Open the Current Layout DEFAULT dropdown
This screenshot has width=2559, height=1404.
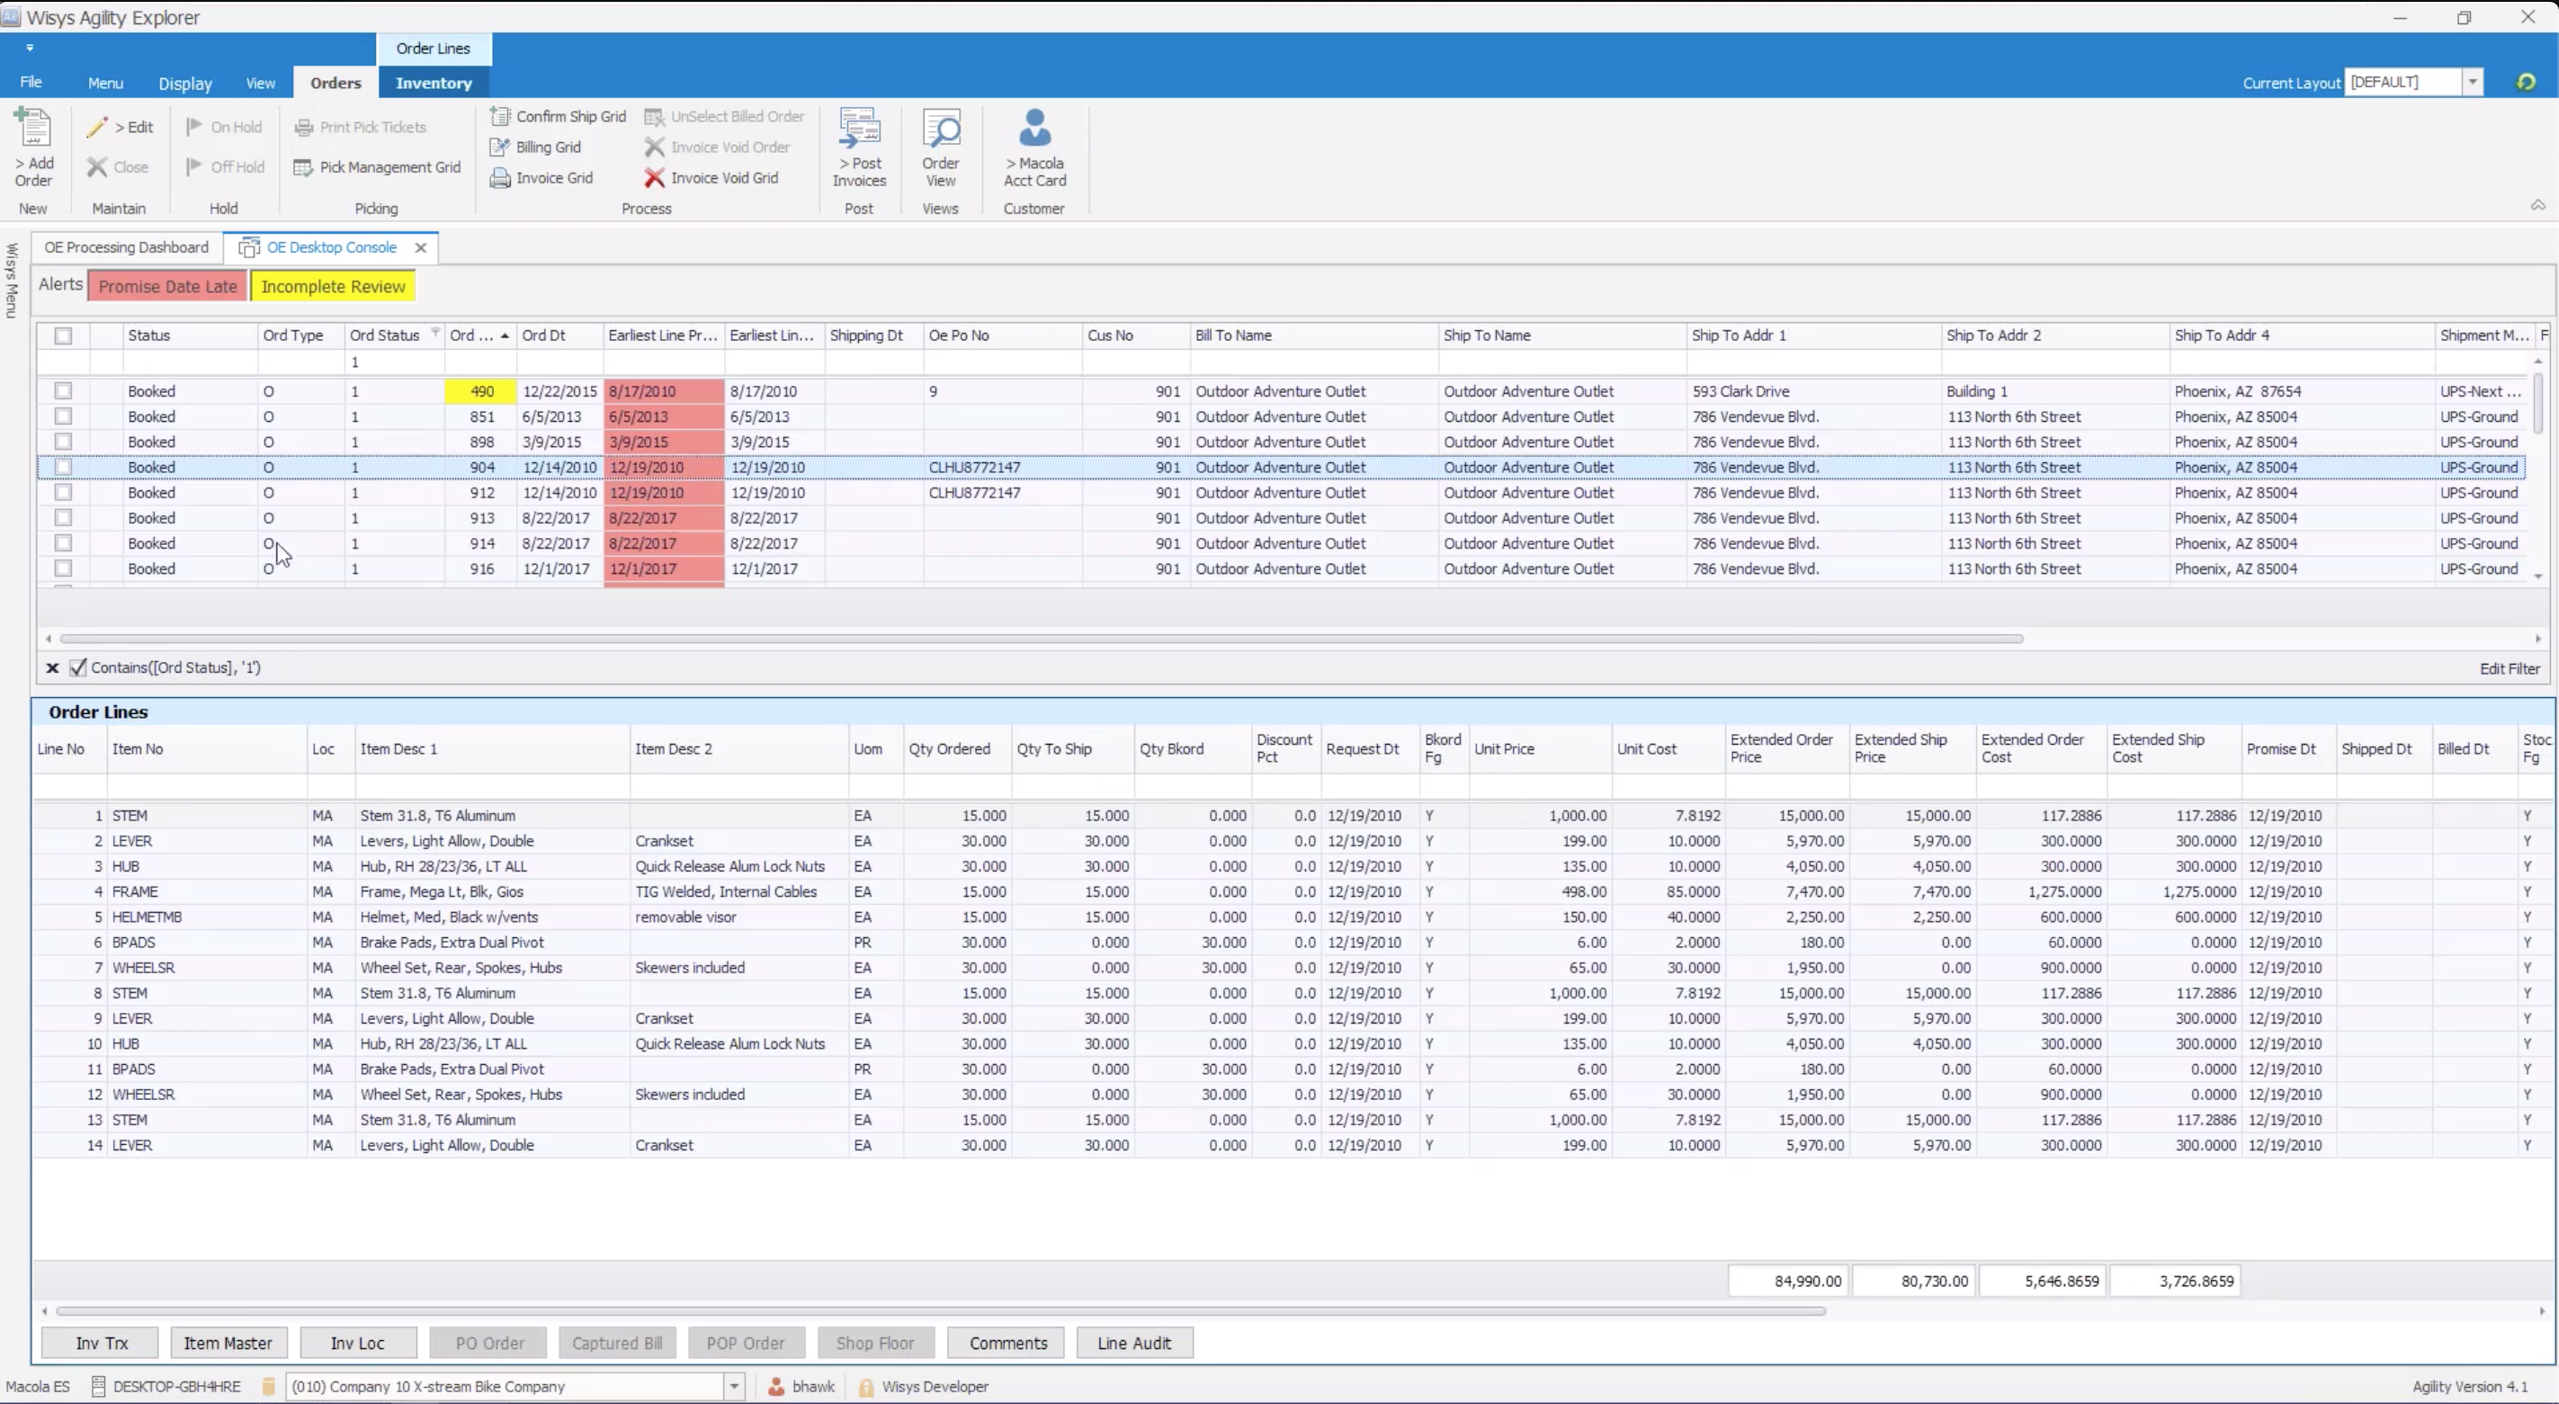[2473, 82]
